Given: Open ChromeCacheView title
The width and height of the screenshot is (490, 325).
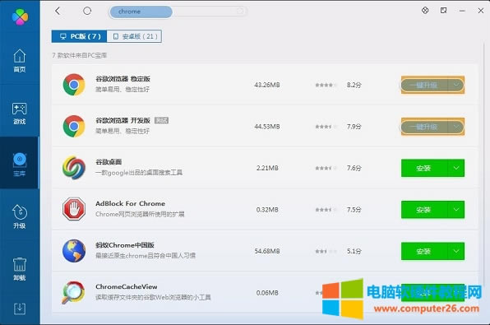Looking at the screenshot, I should click(127, 286).
